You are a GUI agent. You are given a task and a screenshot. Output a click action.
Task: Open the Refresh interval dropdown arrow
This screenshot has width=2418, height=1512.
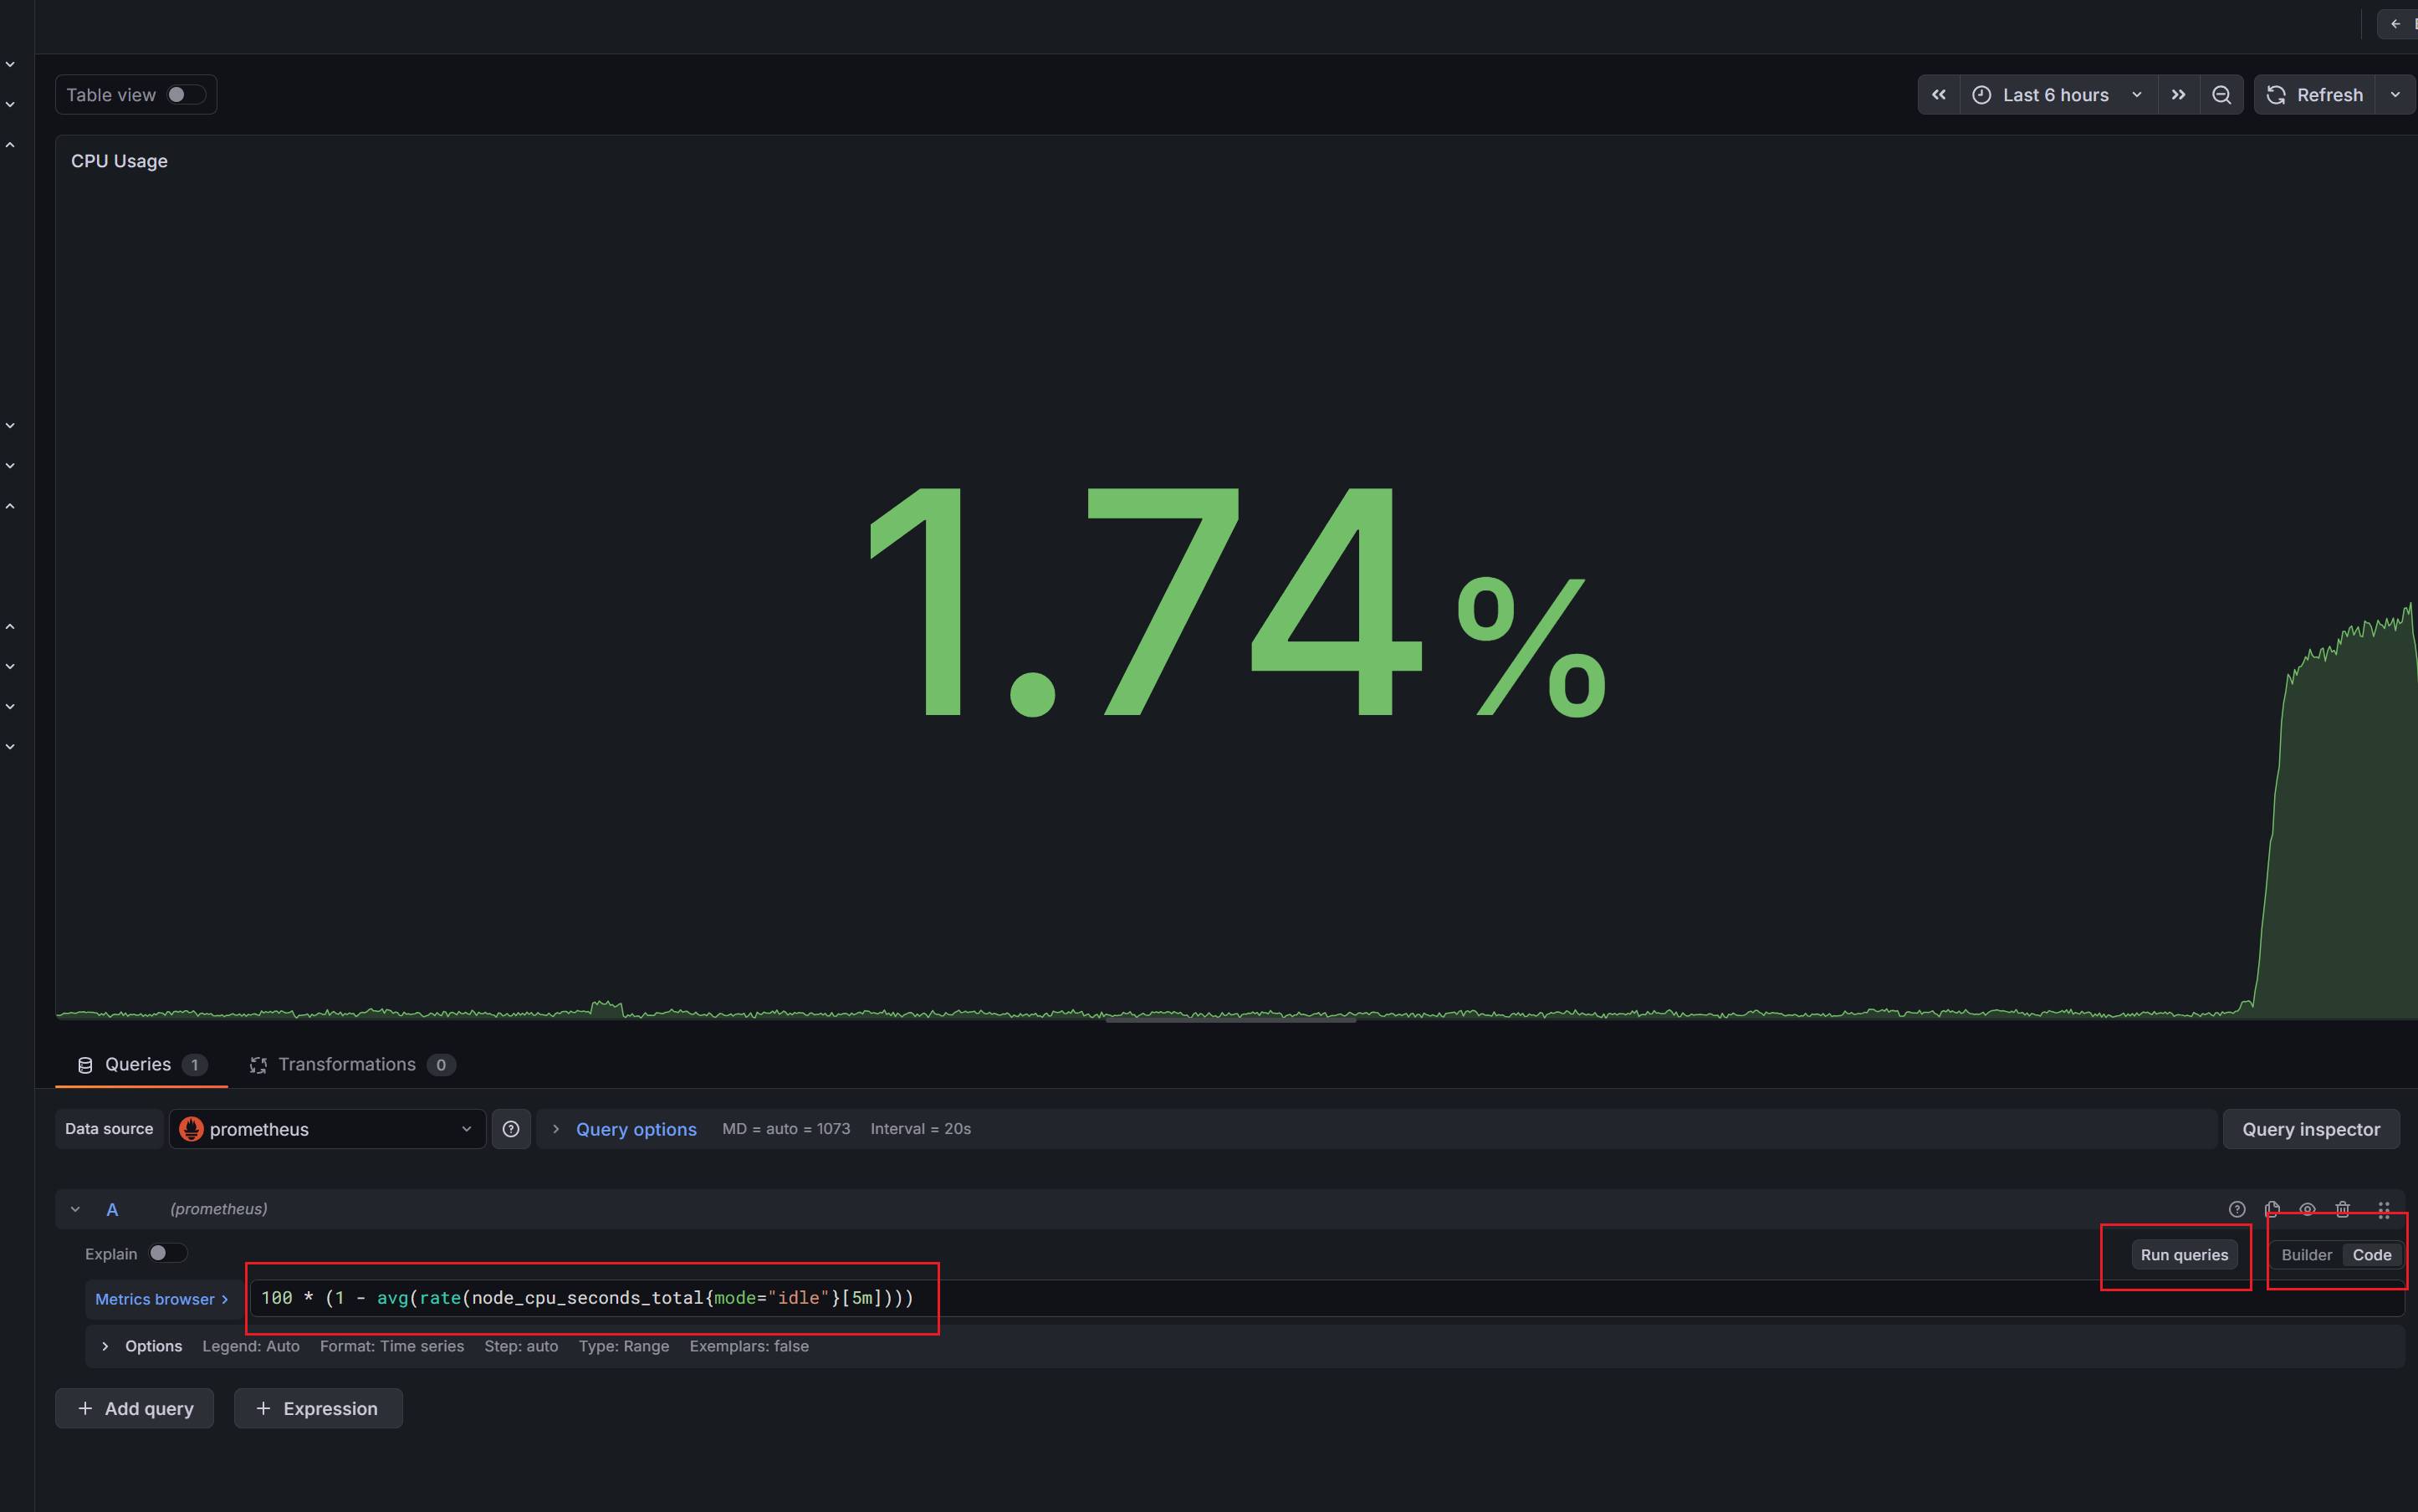[2395, 95]
